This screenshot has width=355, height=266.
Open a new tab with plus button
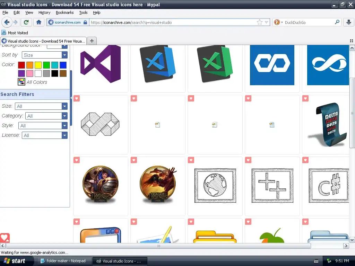(x=92, y=41)
